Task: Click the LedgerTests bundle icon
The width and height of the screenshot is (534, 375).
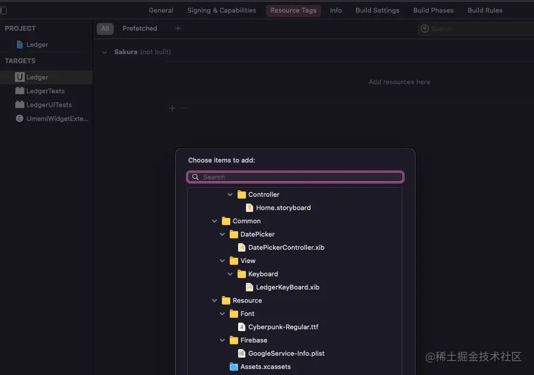Action: (20, 91)
